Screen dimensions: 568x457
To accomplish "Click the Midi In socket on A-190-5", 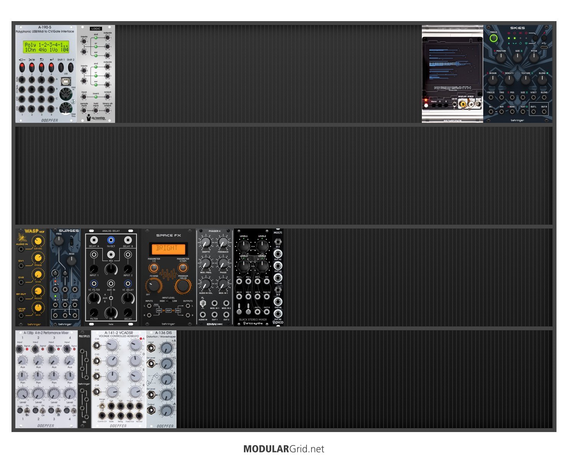I will click(x=65, y=93).
